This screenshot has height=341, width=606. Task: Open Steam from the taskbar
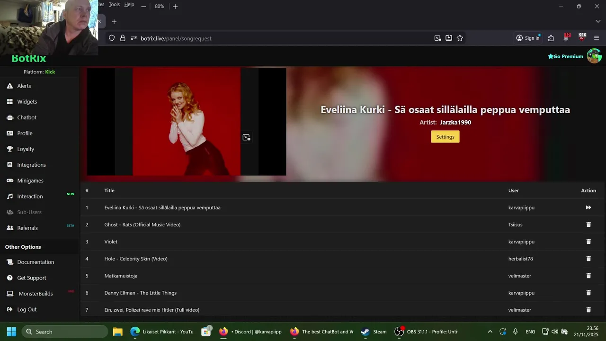click(x=374, y=332)
